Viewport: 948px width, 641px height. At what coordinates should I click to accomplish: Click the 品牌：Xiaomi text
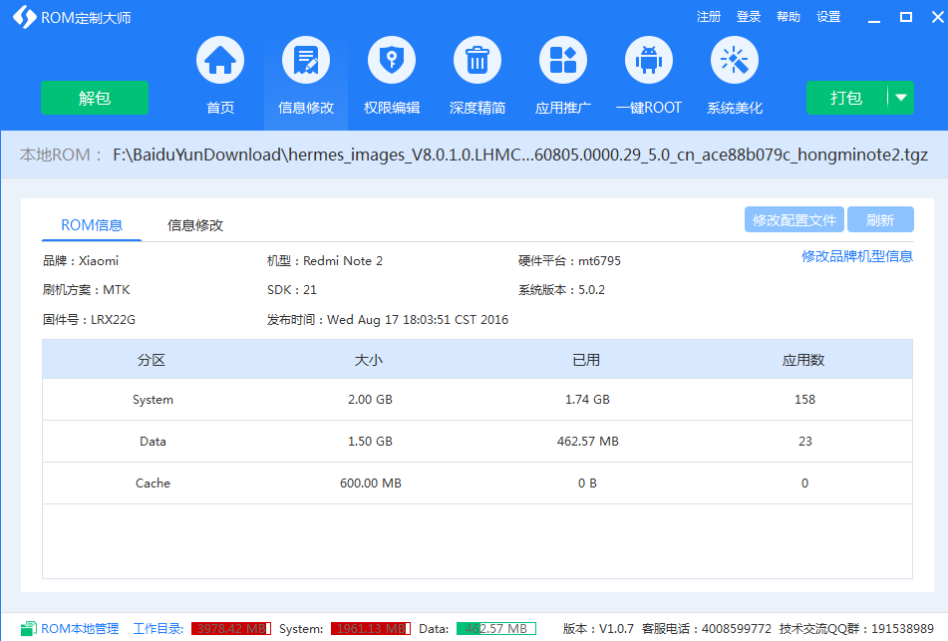point(81,260)
